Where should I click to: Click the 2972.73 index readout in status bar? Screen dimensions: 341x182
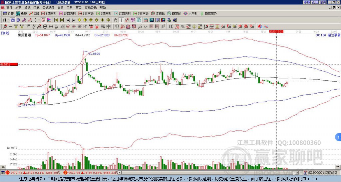tap(16, 173)
